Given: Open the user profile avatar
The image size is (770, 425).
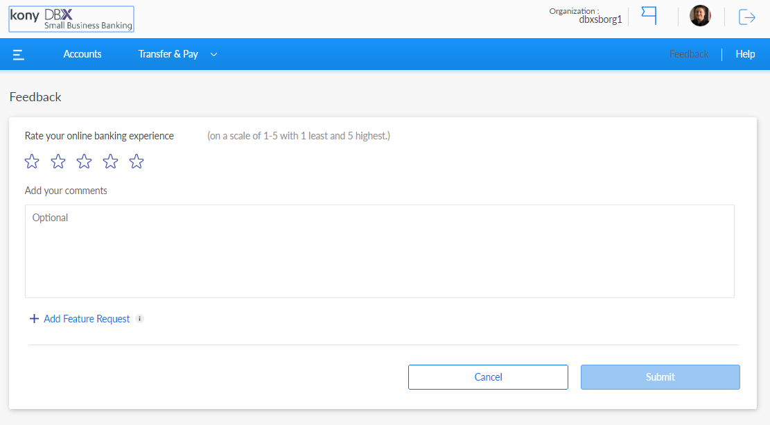Looking at the screenshot, I should pyautogui.click(x=700, y=16).
